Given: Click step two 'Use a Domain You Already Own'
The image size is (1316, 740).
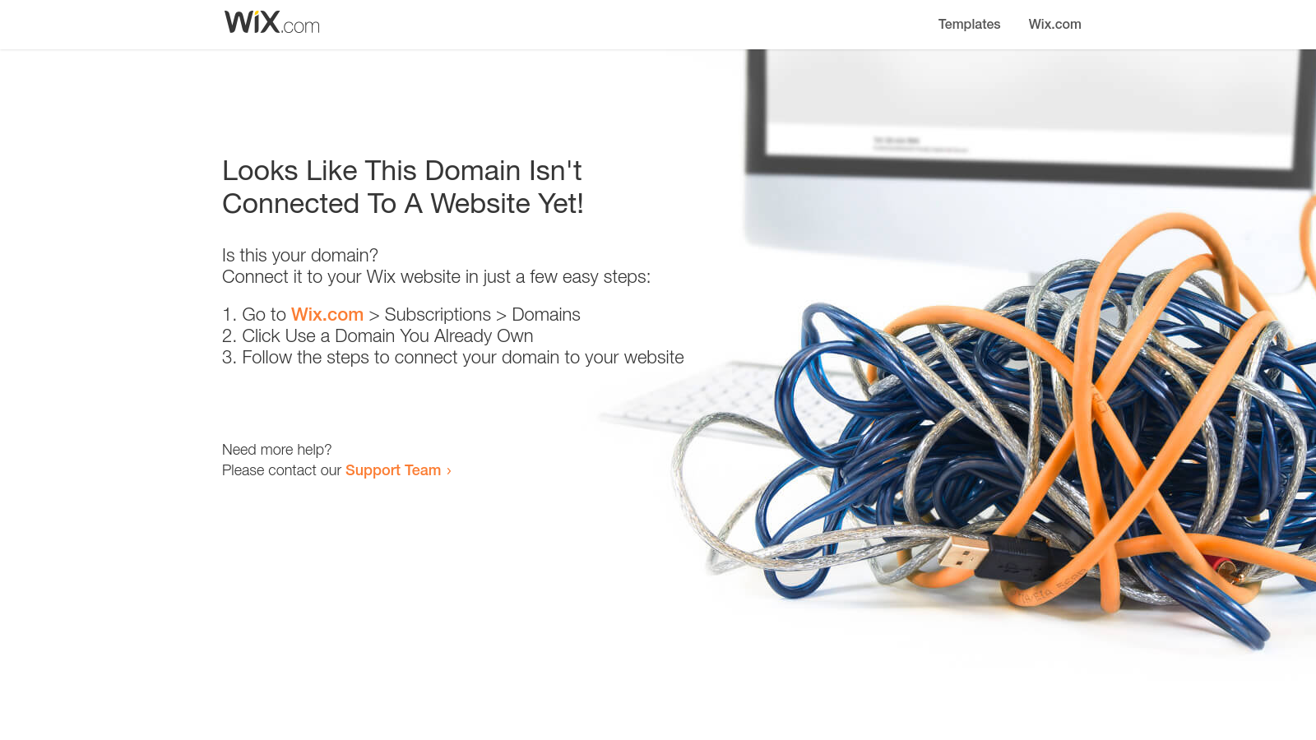Looking at the screenshot, I should [x=387, y=335].
